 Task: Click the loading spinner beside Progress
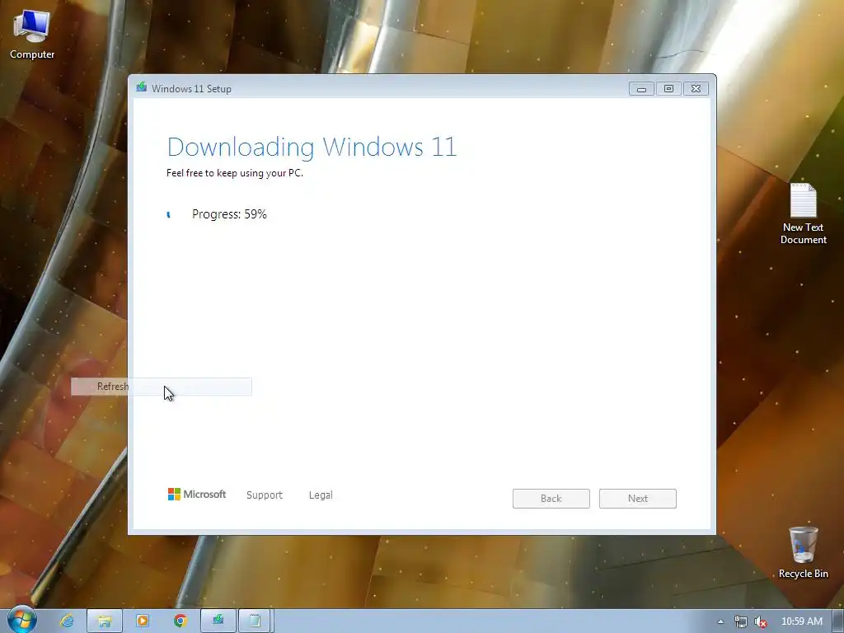(169, 215)
